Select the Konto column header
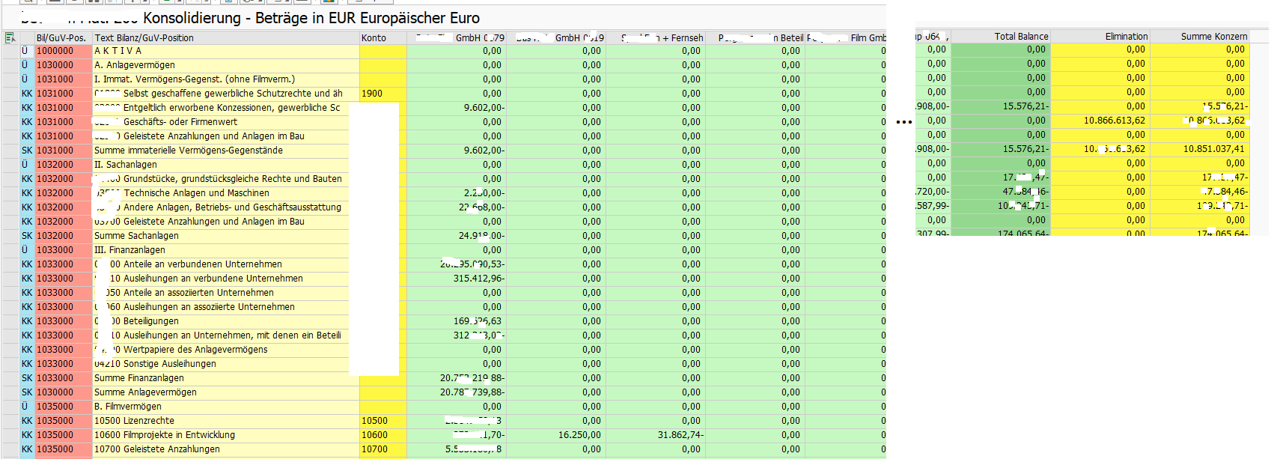Viewport: 1277px width, 474px height. coord(374,38)
